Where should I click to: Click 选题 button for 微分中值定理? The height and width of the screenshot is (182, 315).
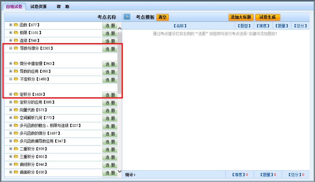point(110,64)
